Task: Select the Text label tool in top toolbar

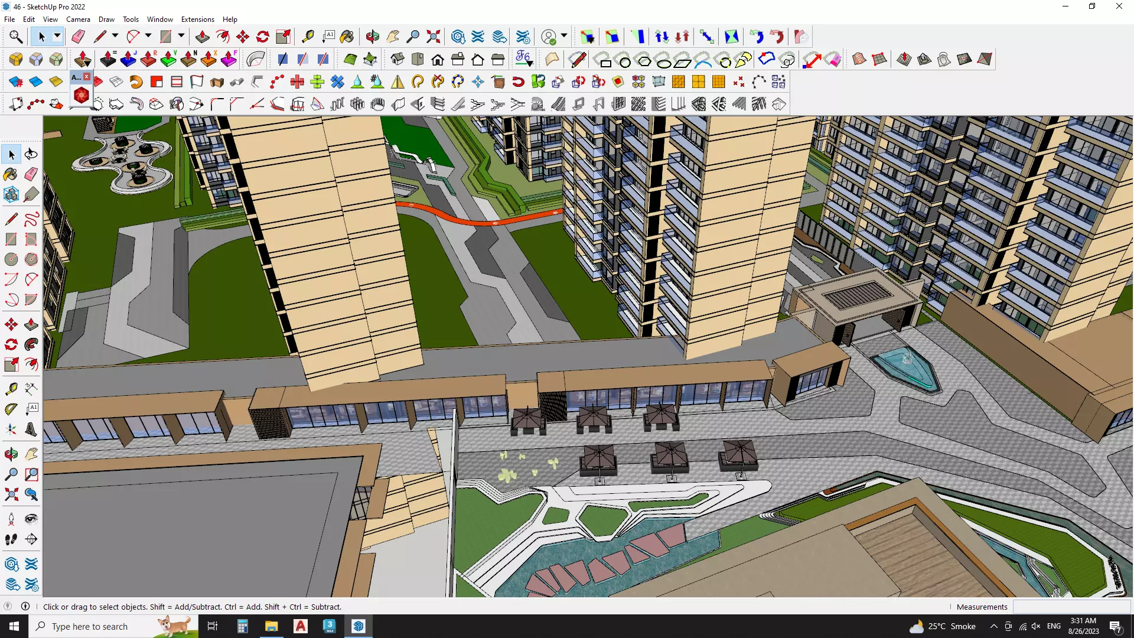Action: [328, 37]
